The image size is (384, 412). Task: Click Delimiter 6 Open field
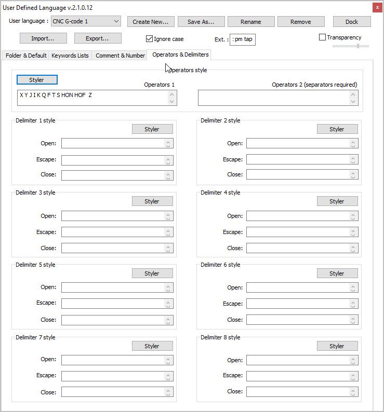tap(302, 287)
